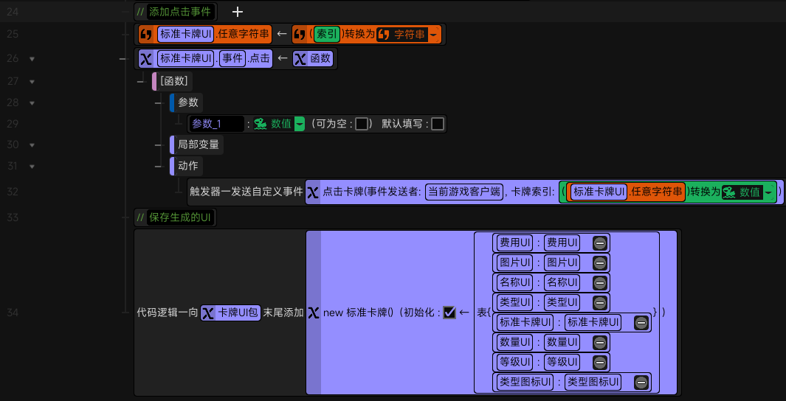Delete the 名称UI entry using minus icon
Screen dimensions: 786x401
click(600, 282)
